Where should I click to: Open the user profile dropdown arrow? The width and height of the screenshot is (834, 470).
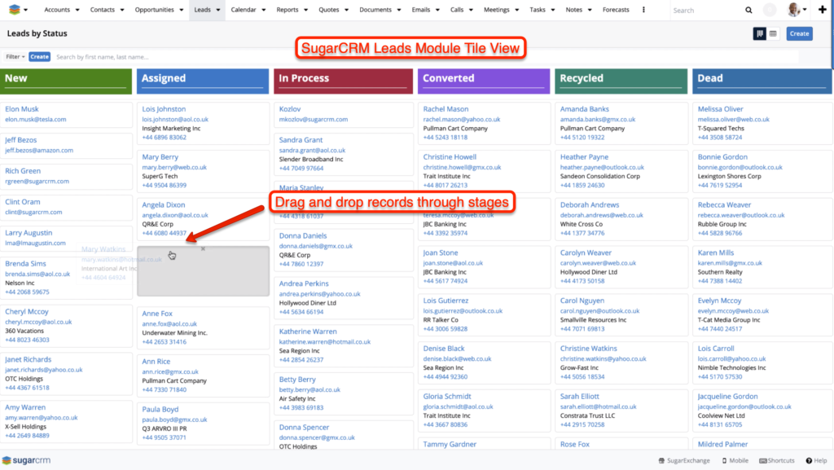(805, 10)
